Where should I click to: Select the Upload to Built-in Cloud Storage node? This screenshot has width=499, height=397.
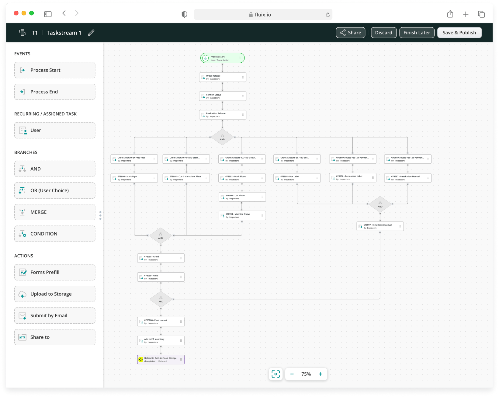tap(161, 359)
